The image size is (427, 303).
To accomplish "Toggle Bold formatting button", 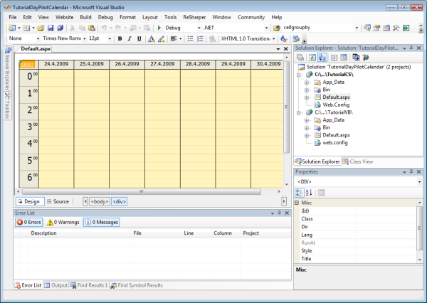I will pos(120,38).
